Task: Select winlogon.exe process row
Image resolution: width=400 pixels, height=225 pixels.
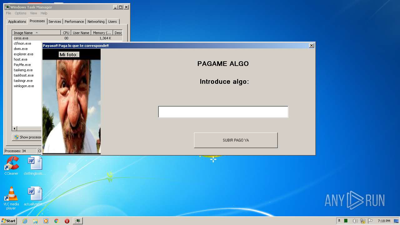Action: [27, 86]
